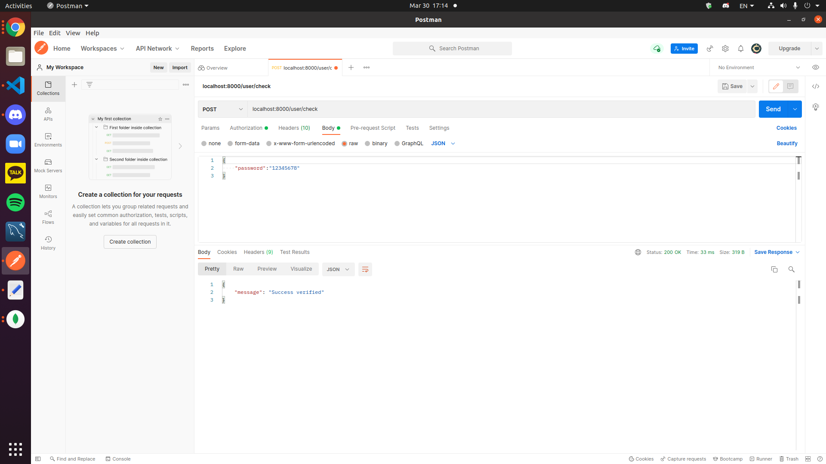Viewport: 826px width, 464px height.
Task: Toggle line wrap icon in response toolbar
Action: pyautogui.click(x=365, y=269)
